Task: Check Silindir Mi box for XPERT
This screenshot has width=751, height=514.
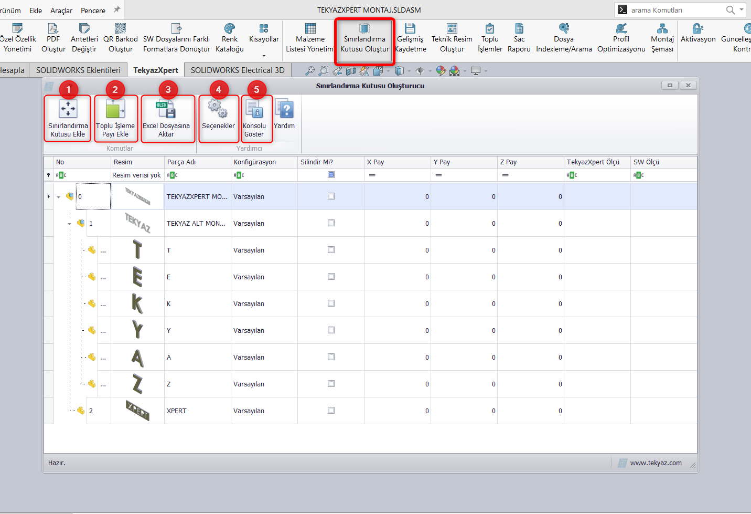Action: pyautogui.click(x=331, y=411)
